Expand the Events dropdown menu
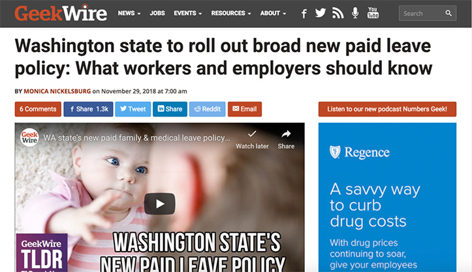Screen dimensions: 472x272 coord(187,13)
